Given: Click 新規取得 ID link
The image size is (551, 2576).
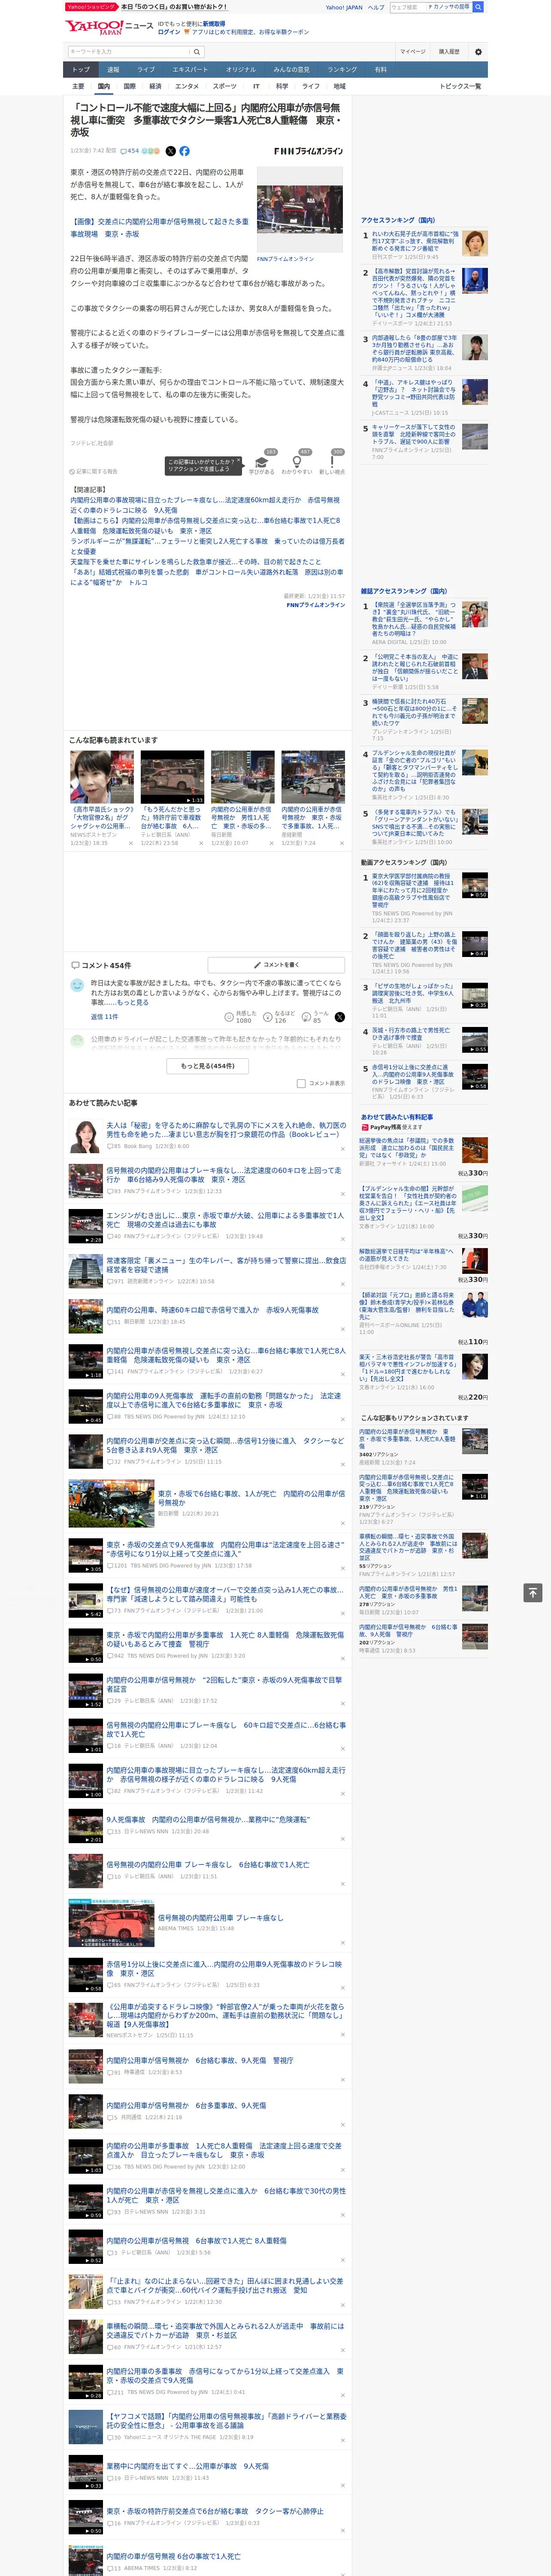Looking at the screenshot, I should click(214, 23).
